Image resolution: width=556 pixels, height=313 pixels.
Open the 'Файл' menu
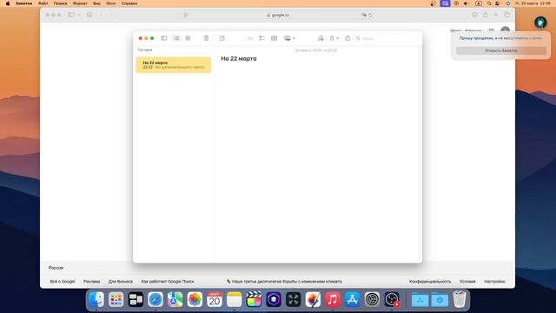coord(43,3)
